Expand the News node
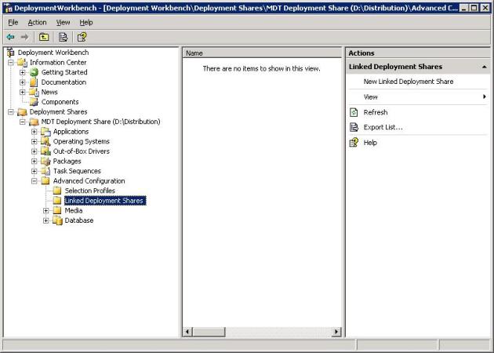This screenshot has height=353, width=494. (x=23, y=92)
